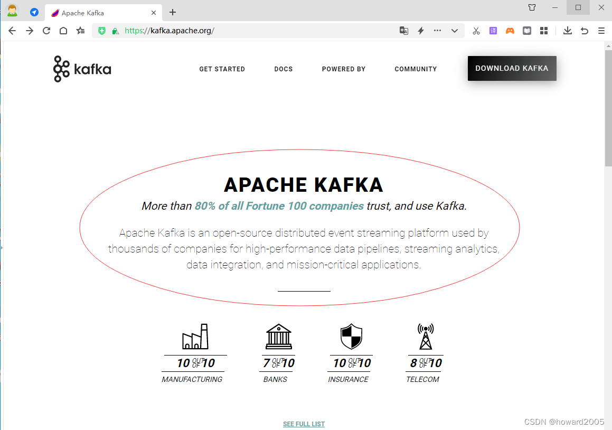Click the scrollbar up arrow
The width and height of the screenshot is (612, 430).
[608, 46]
